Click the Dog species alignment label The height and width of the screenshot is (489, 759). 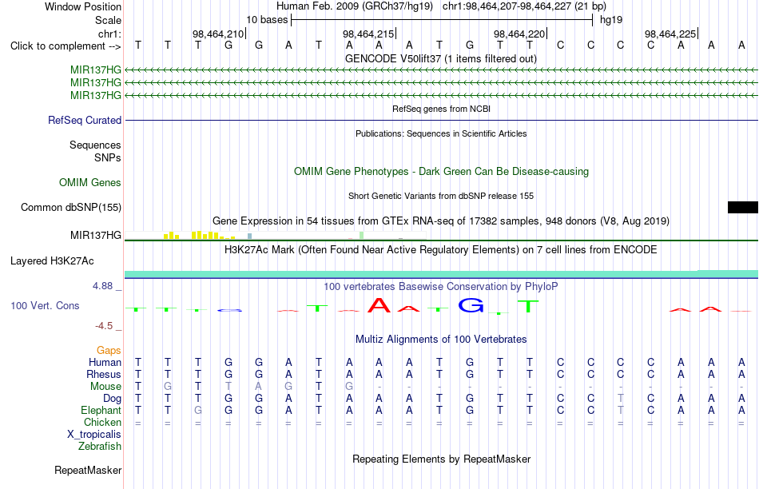pos(113,399)
